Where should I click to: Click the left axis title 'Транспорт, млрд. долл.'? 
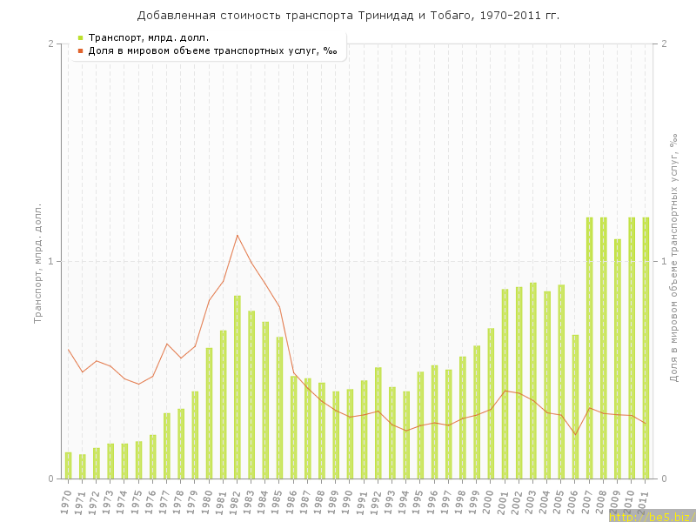point(38,263)
